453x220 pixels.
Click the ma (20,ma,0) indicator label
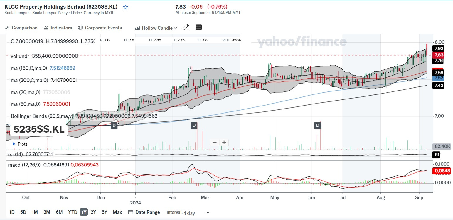pos(26,92)
